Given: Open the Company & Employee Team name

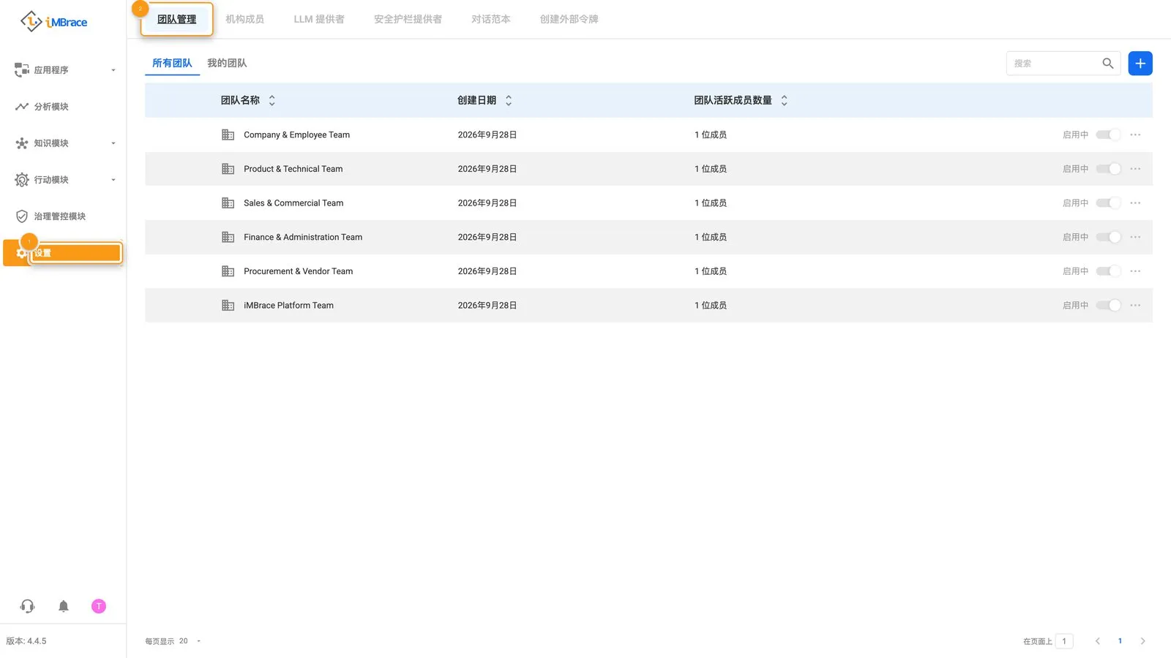Looking at the screenshot, I should coord(296,135).
